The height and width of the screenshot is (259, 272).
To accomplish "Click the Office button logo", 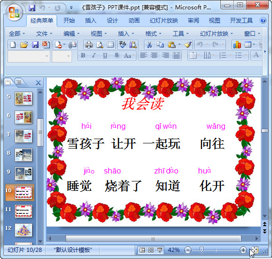I will [x=14, y=13].
